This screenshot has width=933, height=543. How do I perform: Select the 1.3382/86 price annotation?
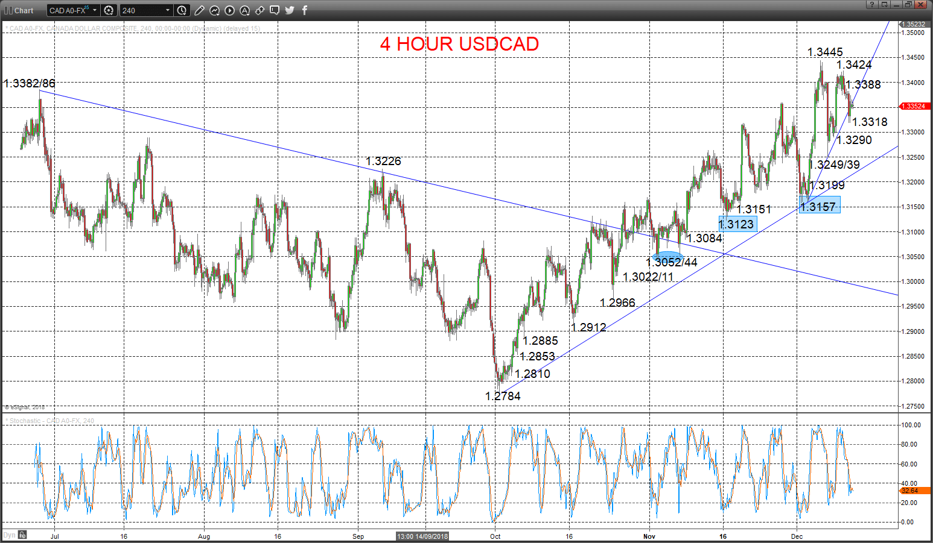coord(29,83)
